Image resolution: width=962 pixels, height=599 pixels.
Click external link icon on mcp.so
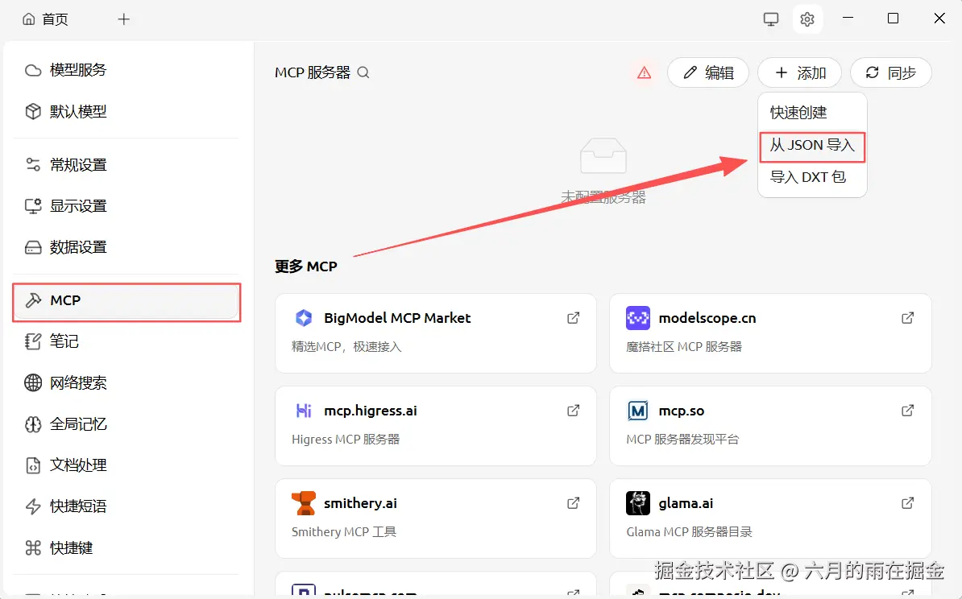point(907,410)
